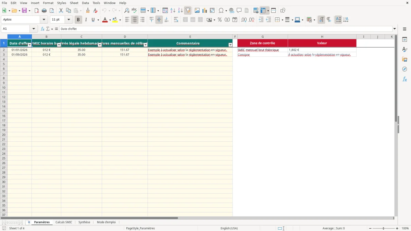The height and width of the screenshot is (231, 411).
Task: Open the Sheet menu
Action: (74, 3)
